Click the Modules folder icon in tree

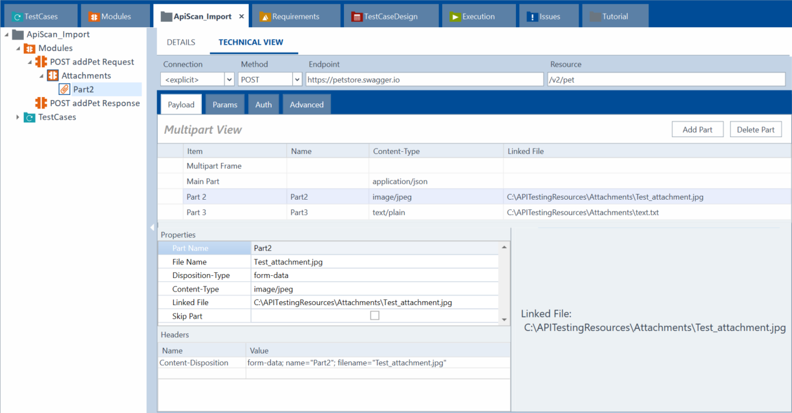point(30,48)
